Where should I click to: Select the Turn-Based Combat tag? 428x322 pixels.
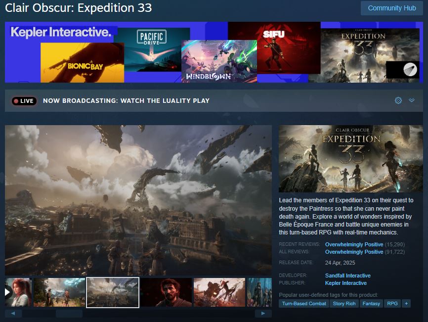point(304,303)
